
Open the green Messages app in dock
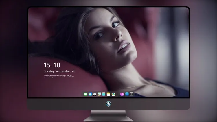click(85, 94)
